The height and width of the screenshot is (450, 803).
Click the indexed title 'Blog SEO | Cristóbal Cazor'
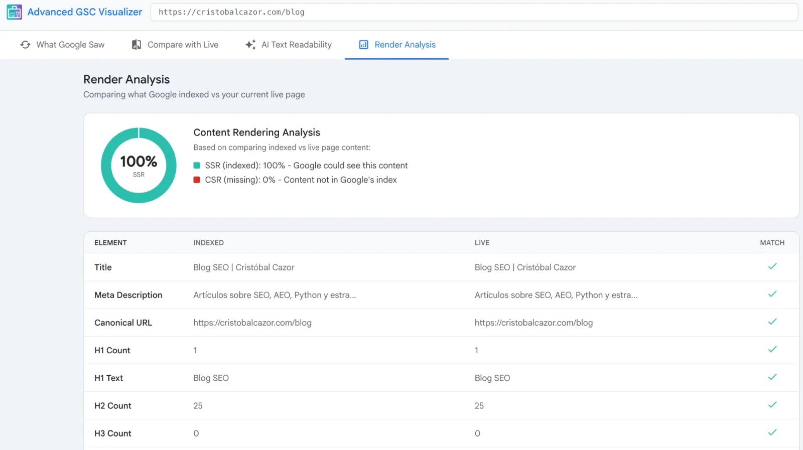click(244, 267)
